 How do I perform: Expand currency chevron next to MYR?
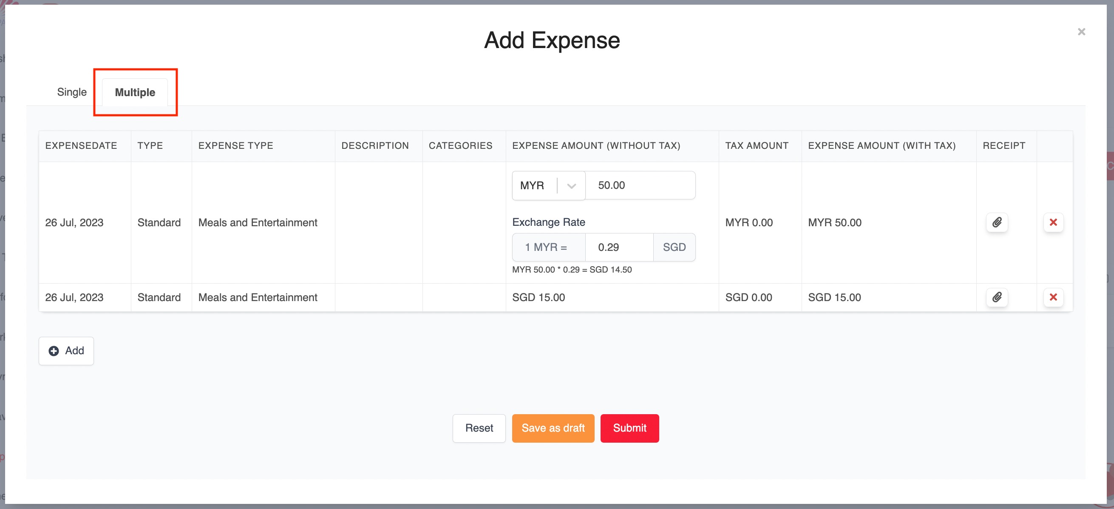point(571,186)
